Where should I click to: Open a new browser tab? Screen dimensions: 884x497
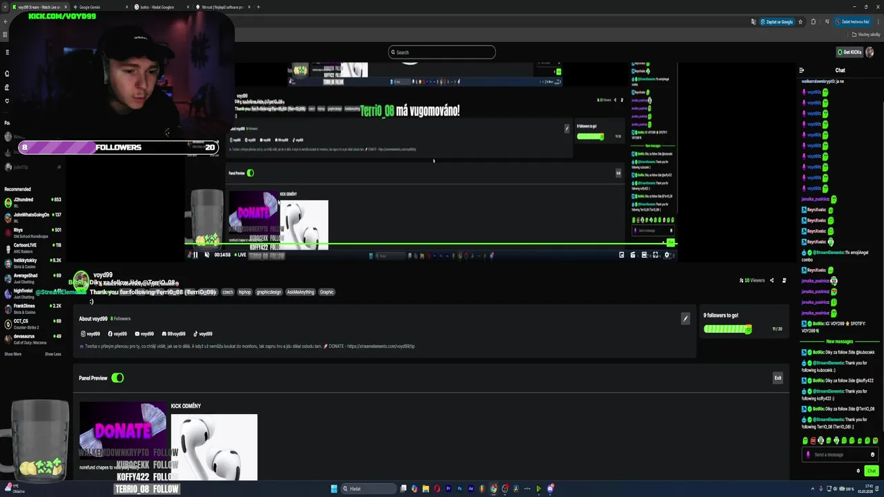coord(258,7)
